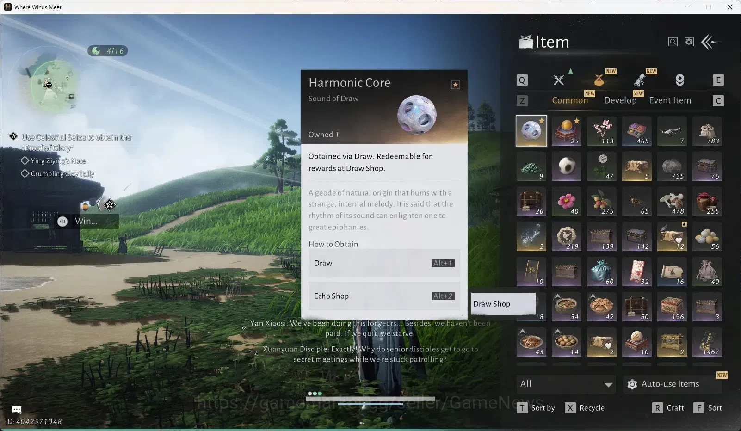Select the third category icon with NEW badge
The image size is (741, 431).
(640, 80)
